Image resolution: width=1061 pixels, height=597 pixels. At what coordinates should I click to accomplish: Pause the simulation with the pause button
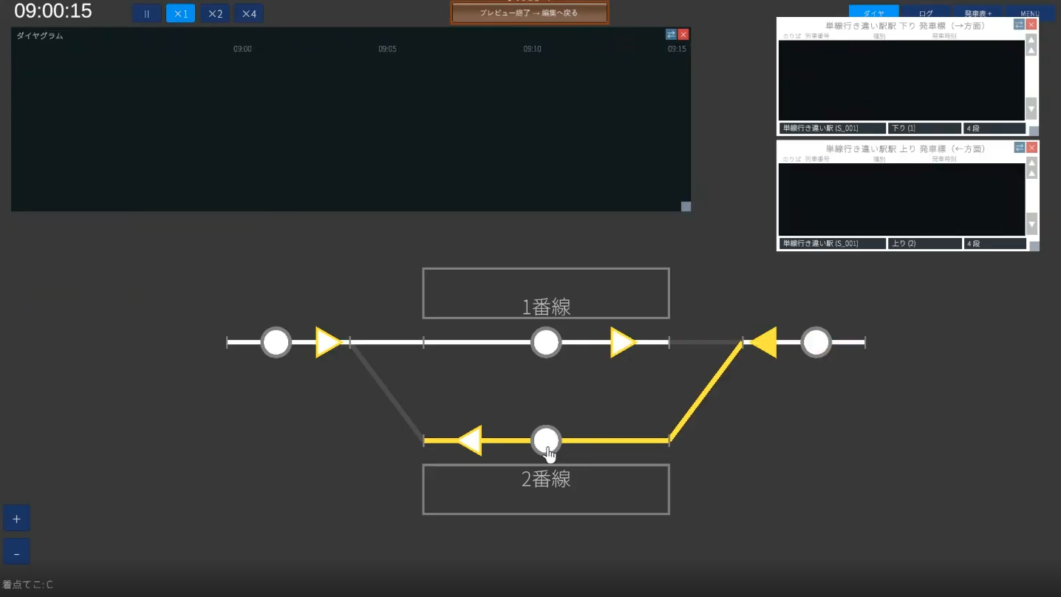tap(147, 13)
